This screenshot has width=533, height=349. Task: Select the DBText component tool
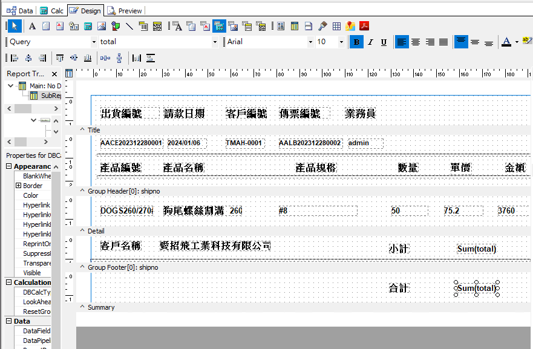click(177, 26)
